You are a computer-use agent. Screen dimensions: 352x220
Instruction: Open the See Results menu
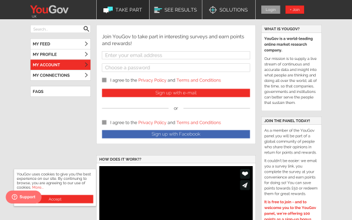176,10
